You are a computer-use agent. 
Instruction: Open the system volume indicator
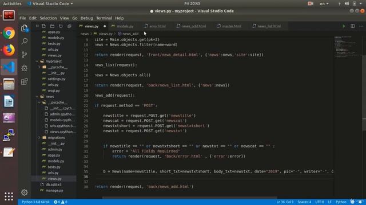coord(347,3)
